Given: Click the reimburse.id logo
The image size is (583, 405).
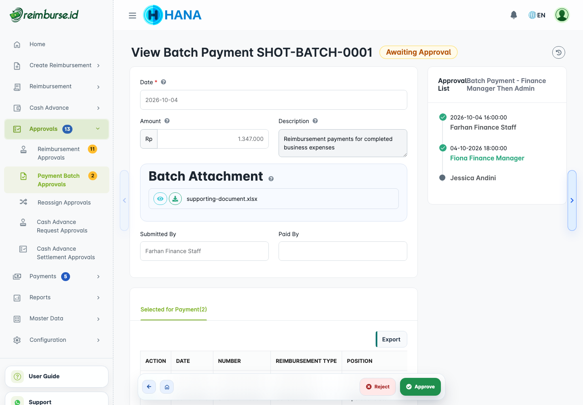Looking at the screenshot, I should (44, 15).
